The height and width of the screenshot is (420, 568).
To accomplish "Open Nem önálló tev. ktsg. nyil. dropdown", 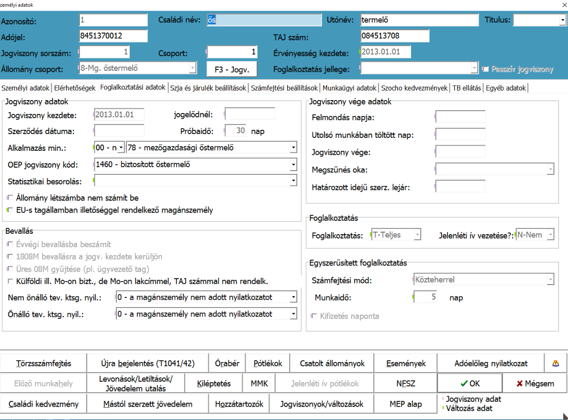I will [x=293, y=297].
